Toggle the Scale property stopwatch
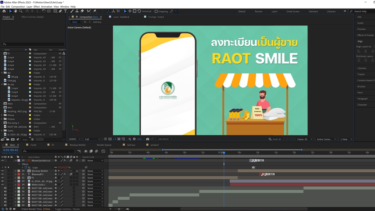The image size is (375, 211). (26, 168)
